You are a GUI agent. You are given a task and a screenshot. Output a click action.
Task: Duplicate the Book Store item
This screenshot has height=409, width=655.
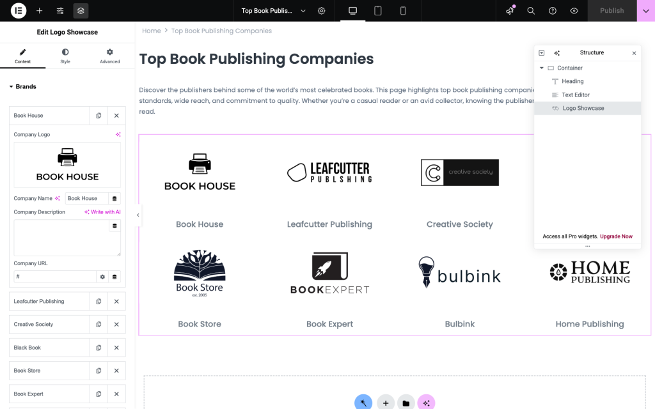(99, 371)
